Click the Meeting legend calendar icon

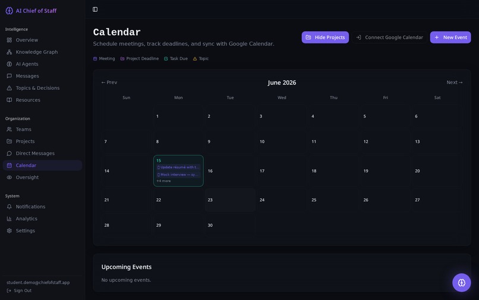pos(95,59)
